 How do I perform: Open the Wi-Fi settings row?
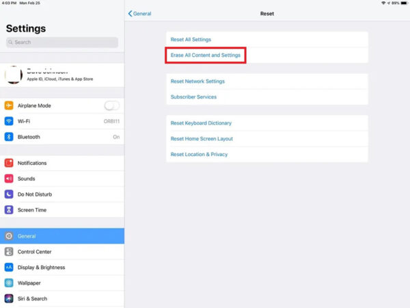[62, 121]
